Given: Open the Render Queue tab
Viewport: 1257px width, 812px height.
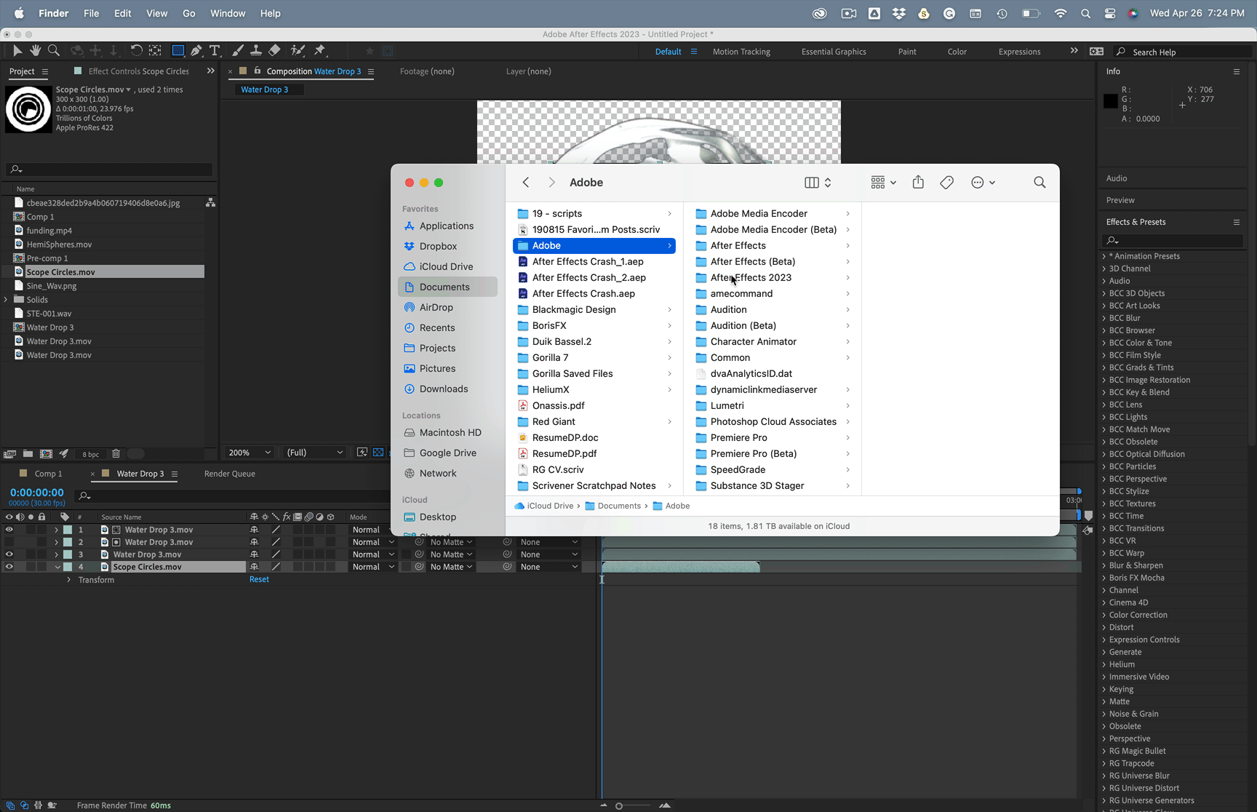Looking at the screenshot, I should pyautogui.click(x=229, y=474).
